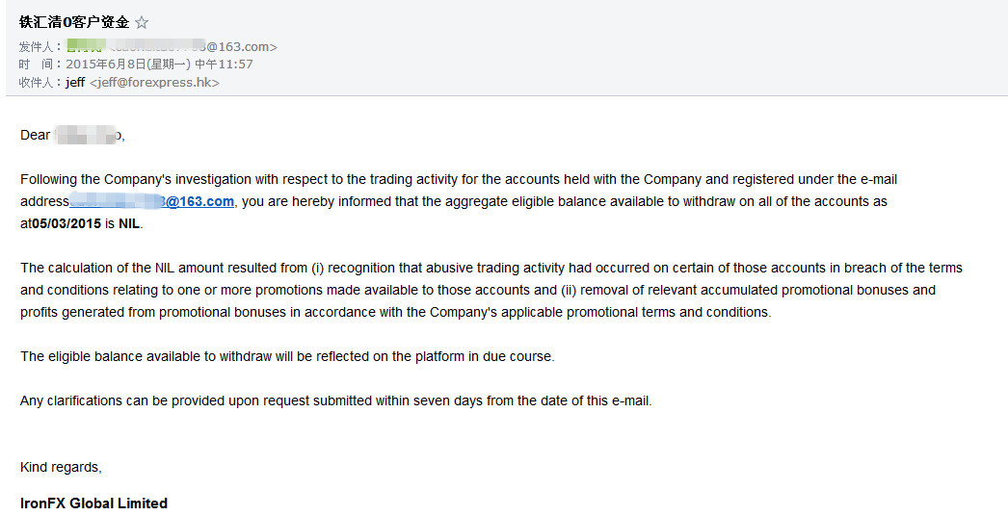Click the IronFX Global Limited signature
Viewport: 1008px width, 516px height.
[x=93, y=503]
